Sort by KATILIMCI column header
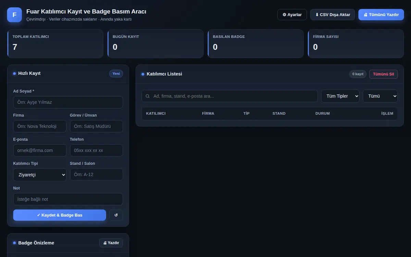 tap(156, 113)
